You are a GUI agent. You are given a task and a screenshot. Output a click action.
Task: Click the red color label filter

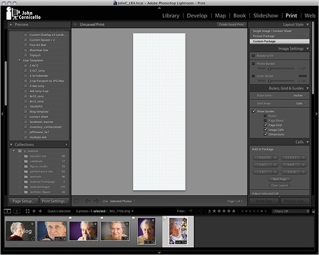242,211
